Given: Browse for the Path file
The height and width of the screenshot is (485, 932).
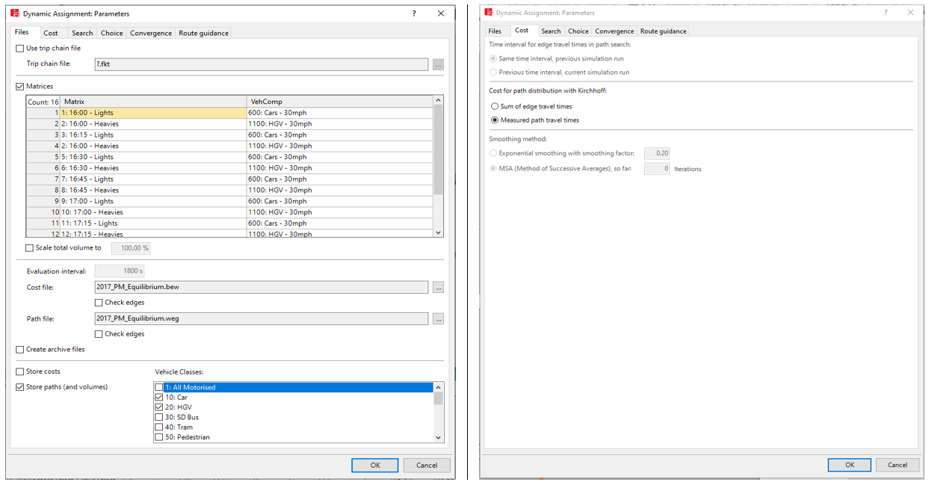Looking at the screenshot, I should tap(438, 318).
